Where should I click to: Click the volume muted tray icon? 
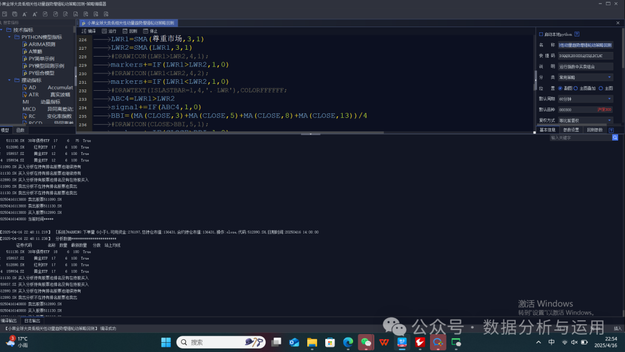point(575,342)
